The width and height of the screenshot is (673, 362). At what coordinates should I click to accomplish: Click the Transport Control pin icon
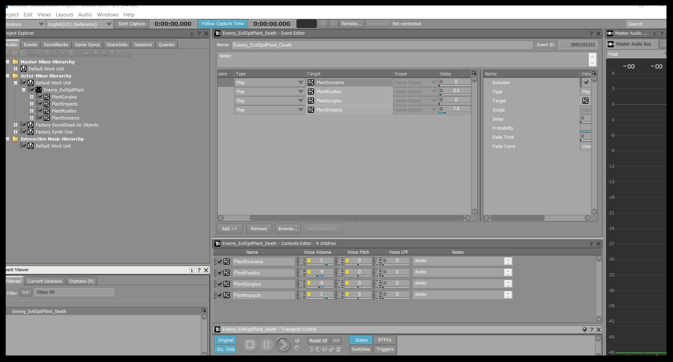(585, 329)
